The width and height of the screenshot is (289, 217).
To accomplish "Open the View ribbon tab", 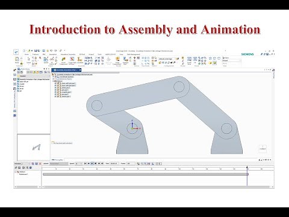I will pyautogui.click(x=121, y=54).
